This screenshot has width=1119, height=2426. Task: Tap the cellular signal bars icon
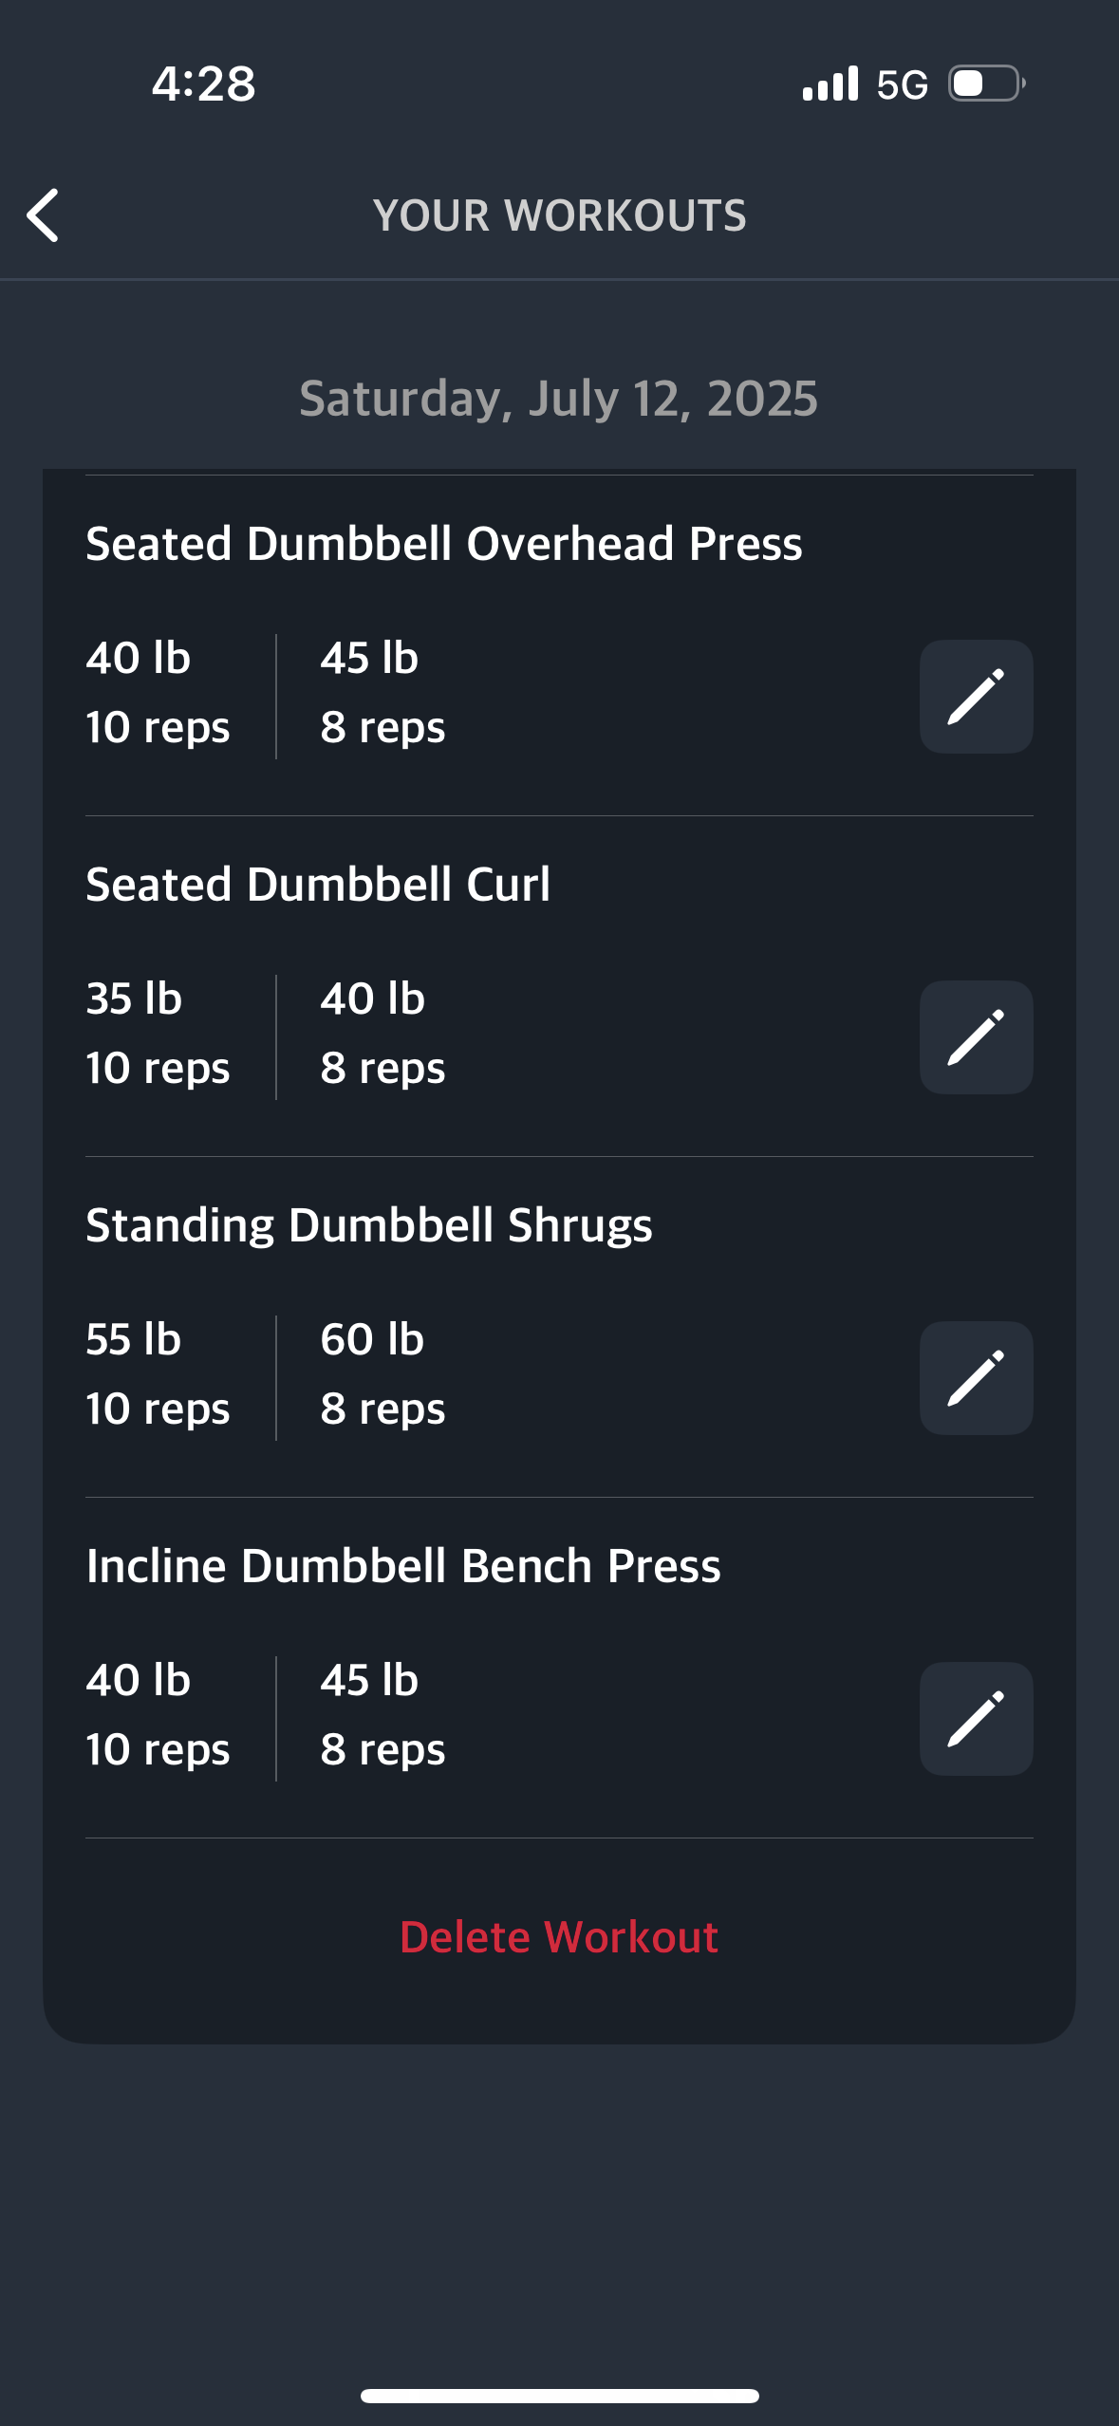(830, 84)
